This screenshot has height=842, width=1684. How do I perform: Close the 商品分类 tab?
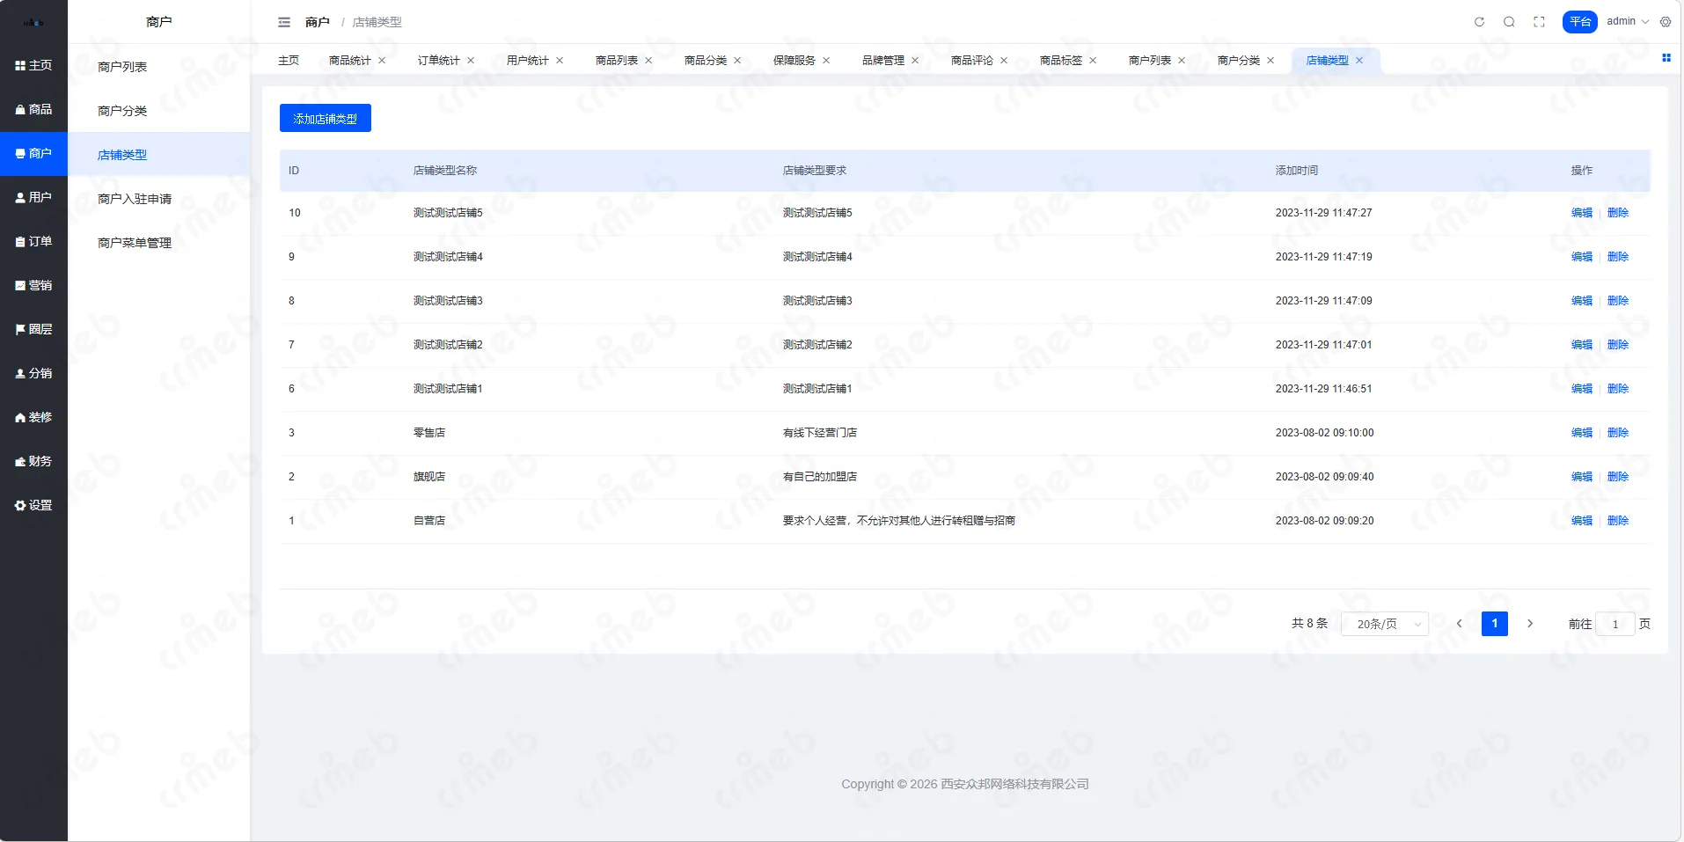pyautogui.click(x=737, y=61)
